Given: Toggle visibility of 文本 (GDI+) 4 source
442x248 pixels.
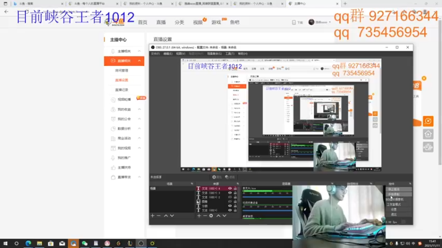Looking at the screenshot, I should [x=230, y=188].
